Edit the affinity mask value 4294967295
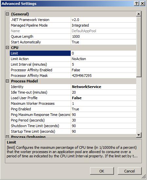Image resolution: width=147 pixels, height=180 pixels. click(x=103, y=76)
